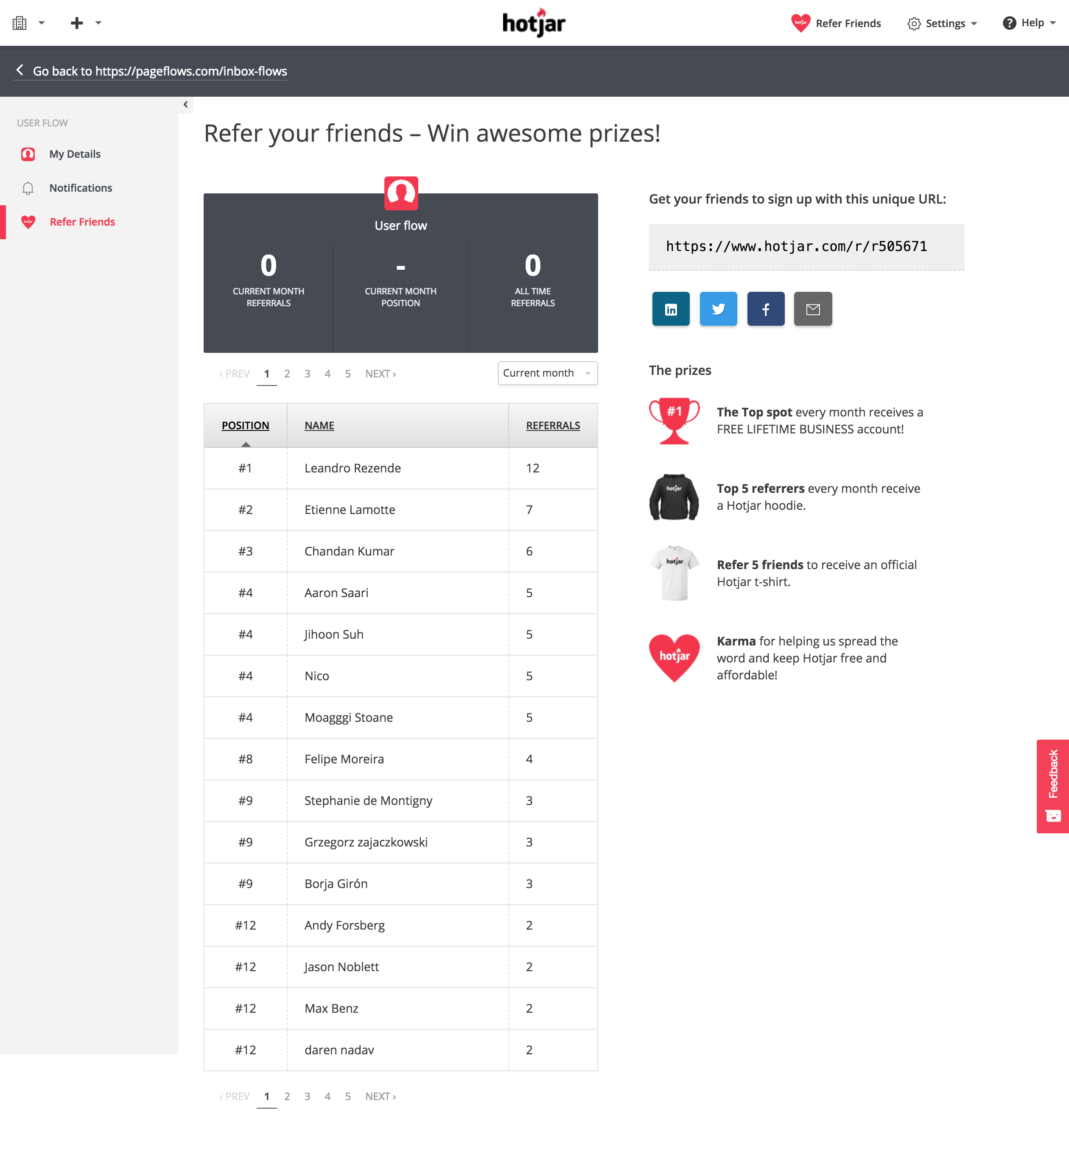Click the sidebar Refer Friends heart icon
The image size is (1069, 1151).
point(28,222)
